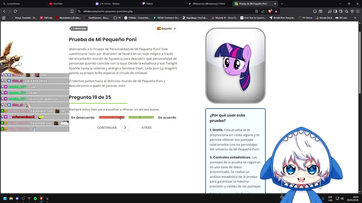362x203 pixels.
Task: Click the Brave icon in the taskbar
Action: click(x=41, y=198)
